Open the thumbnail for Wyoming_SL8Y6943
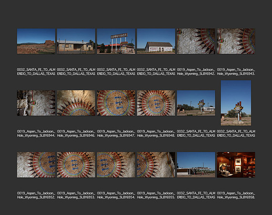The image size is (272, 215). coord(236,42)
